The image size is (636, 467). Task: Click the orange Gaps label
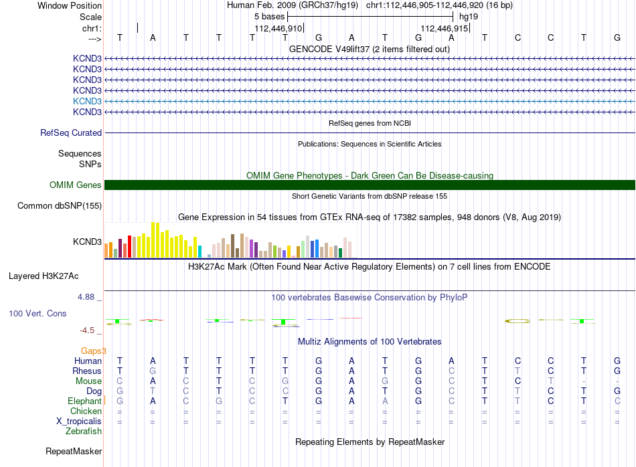coord(93,351)
